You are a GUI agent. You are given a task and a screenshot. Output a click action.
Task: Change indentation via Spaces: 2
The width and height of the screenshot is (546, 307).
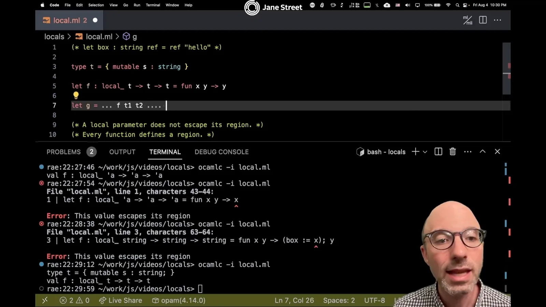click(x=339, y=301)
